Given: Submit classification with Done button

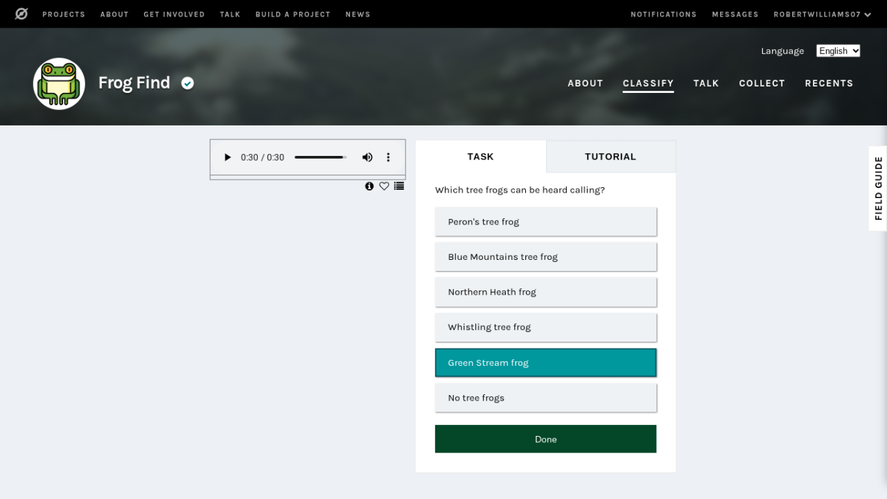Looking at the screenshot, I should 545,439.
